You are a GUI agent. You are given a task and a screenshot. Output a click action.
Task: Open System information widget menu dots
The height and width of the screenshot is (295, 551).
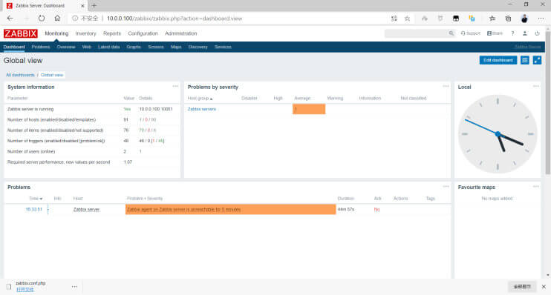pyautogui.click(x=175, y=86)
